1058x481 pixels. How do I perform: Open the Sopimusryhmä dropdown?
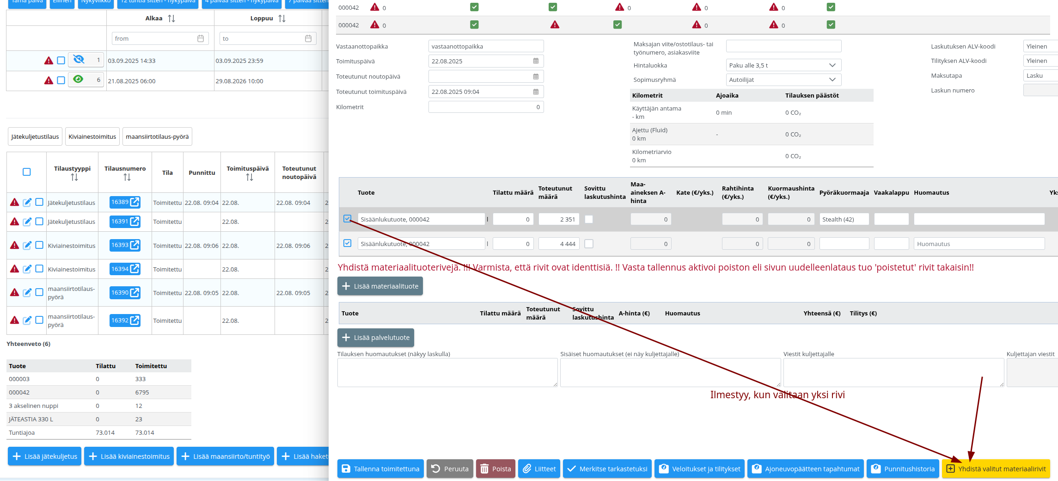832,80
